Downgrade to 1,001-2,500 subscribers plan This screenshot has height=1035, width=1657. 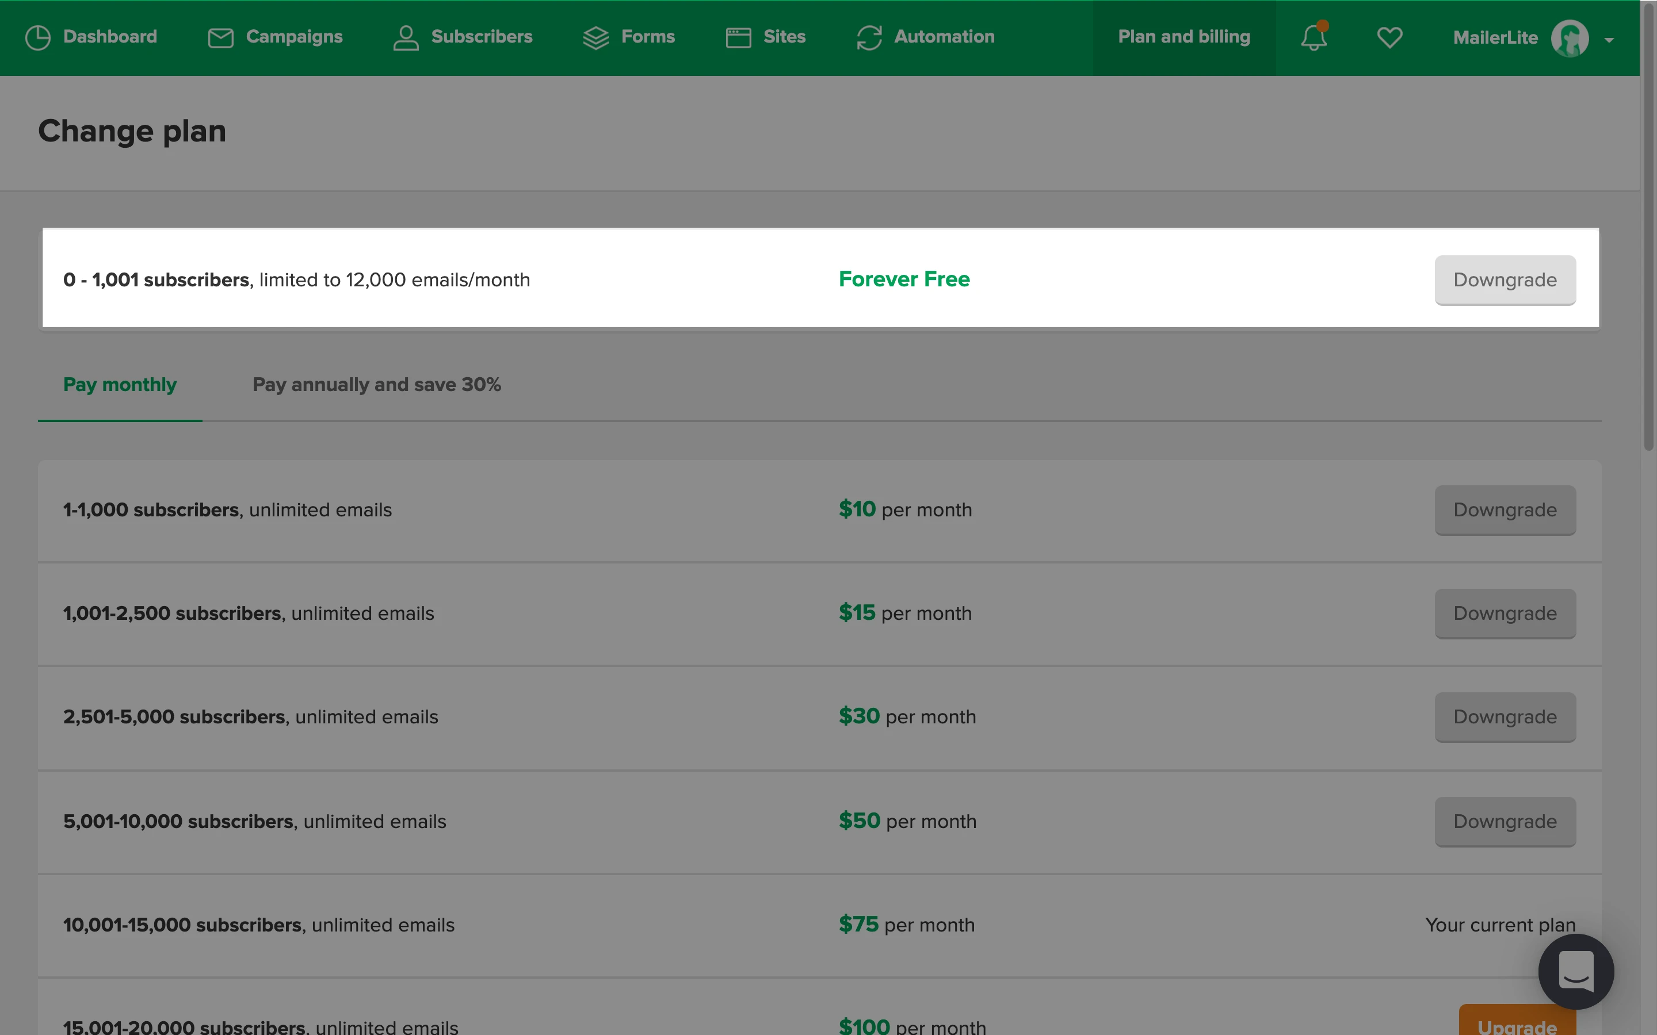[1505, 614]
